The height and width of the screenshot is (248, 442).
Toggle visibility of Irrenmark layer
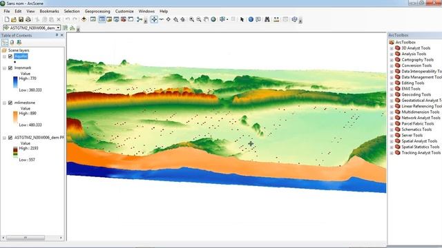(x=10, y=68)
